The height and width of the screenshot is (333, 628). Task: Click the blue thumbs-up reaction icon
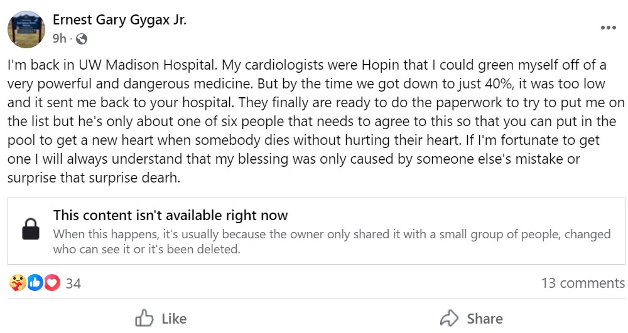click(x=35, y=283)
